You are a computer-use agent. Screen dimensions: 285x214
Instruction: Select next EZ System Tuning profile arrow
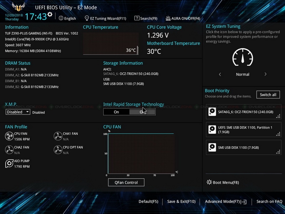point(265,74)
